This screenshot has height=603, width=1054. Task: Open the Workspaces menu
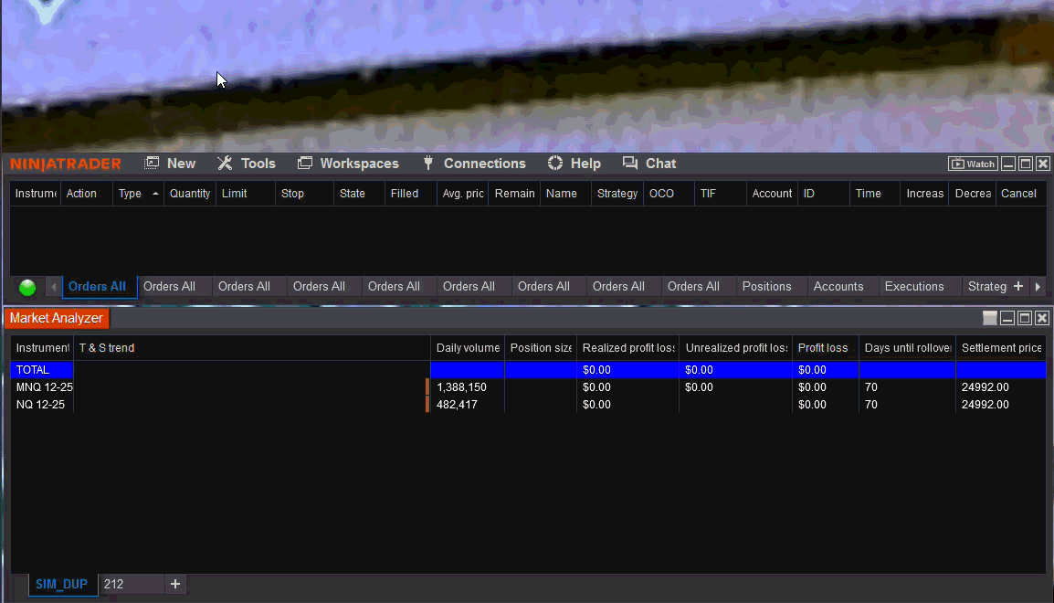tap(348, 164)
